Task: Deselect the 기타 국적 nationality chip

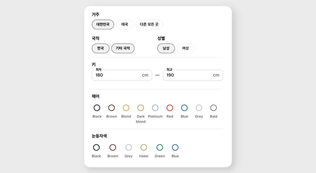Action: coord(123,48)
